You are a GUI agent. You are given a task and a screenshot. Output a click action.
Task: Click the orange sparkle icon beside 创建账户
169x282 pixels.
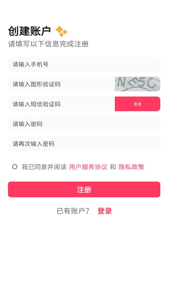[x=61, y=31]
